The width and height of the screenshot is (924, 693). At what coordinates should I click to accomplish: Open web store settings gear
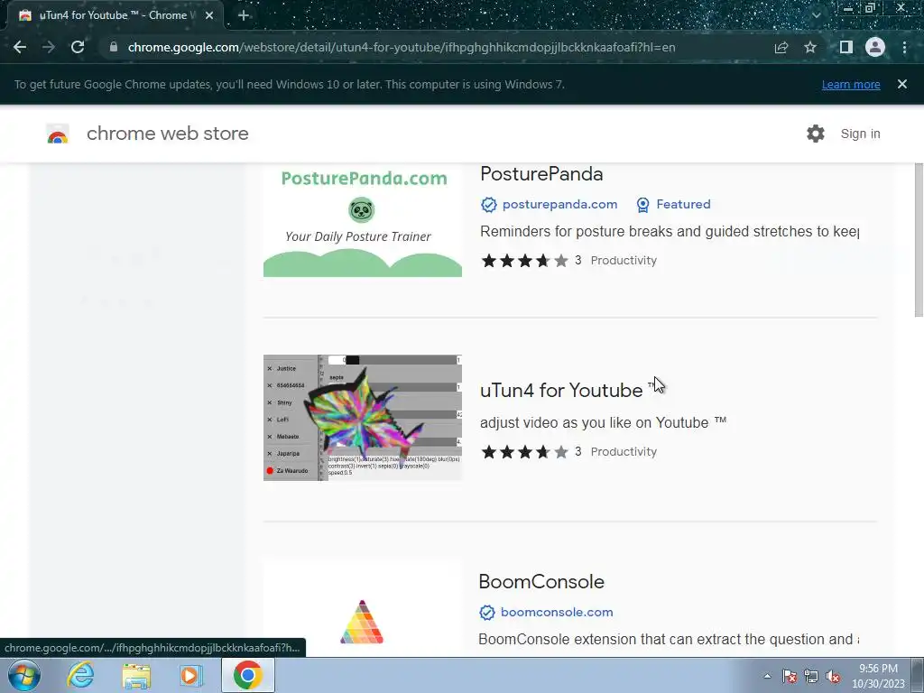816,134
